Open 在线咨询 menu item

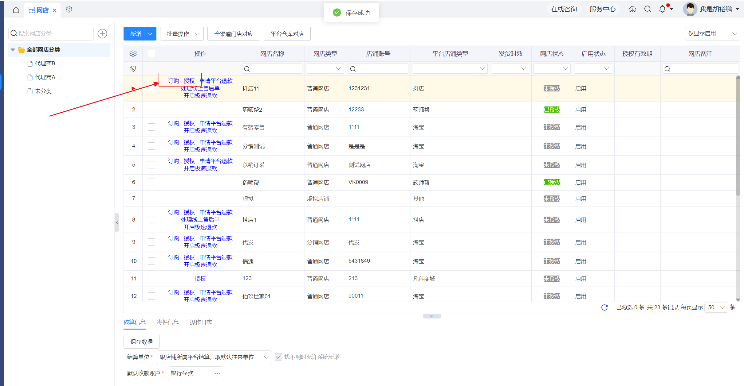coord(564,9)
